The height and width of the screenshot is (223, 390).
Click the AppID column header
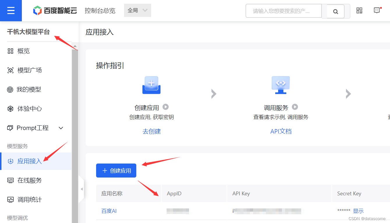(x=174, y=194)
